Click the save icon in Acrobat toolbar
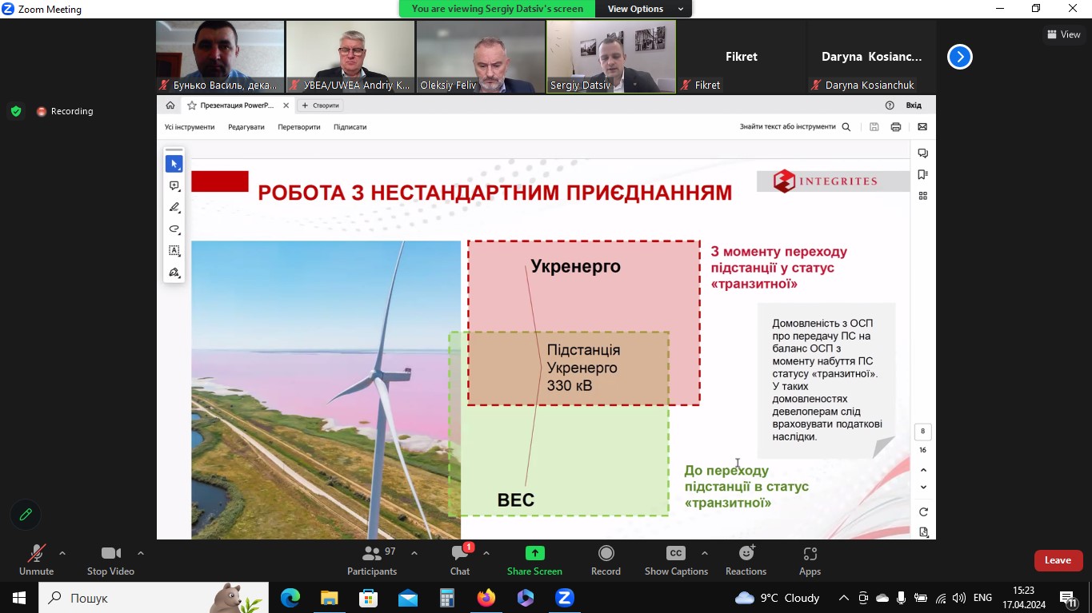 point(874,127)
